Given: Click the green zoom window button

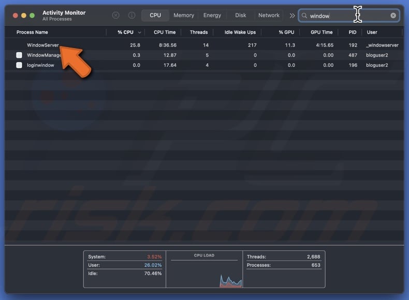Looking at the screenshot, I should point(32,16).
